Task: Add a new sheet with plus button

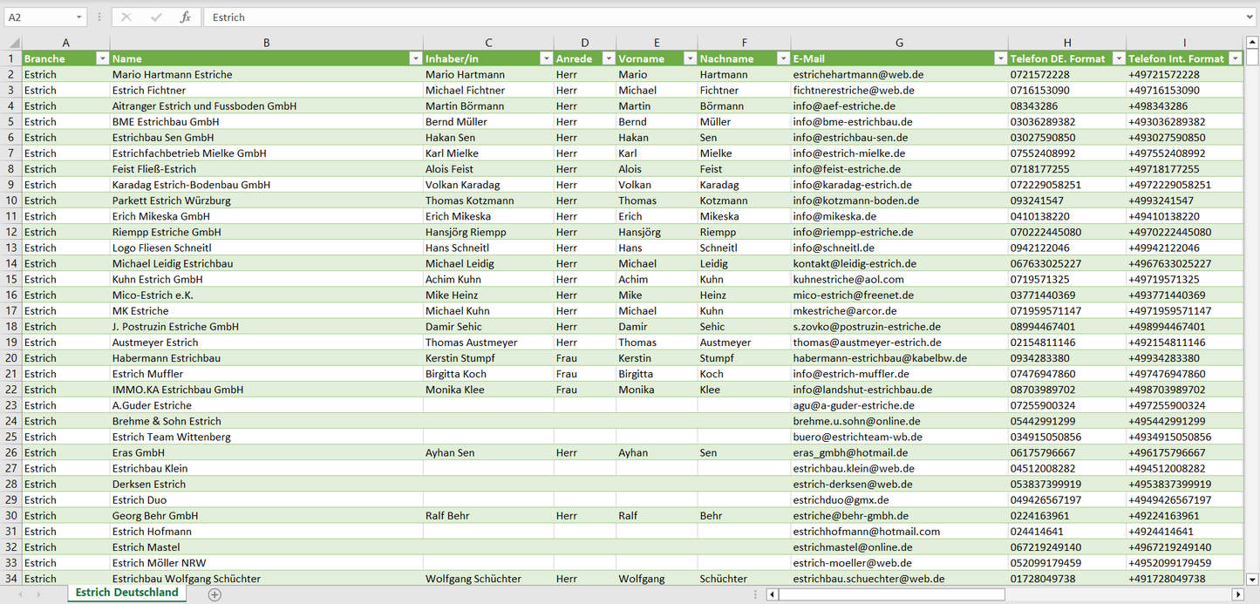Action: [x=215, y=594]
